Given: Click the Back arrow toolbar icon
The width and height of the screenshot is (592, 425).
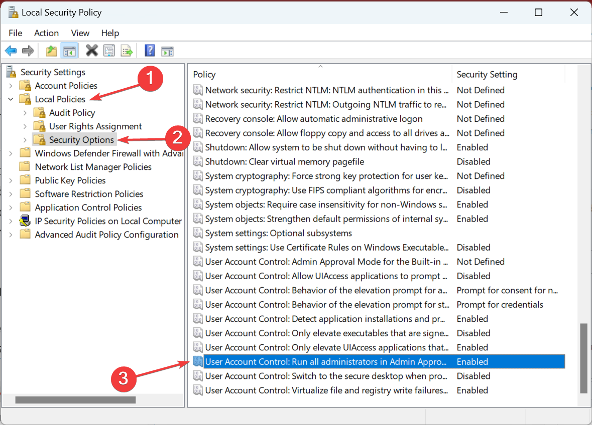Looking at the screenshot, I should click(x=11, y=51).
